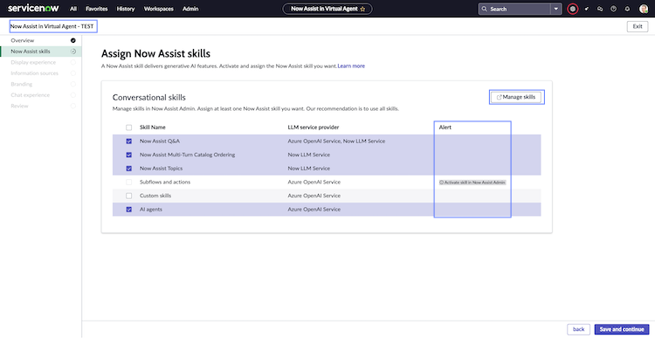Open the user avatar menu
The width and height of the screenshot is (655, 338).
[644, 9]
